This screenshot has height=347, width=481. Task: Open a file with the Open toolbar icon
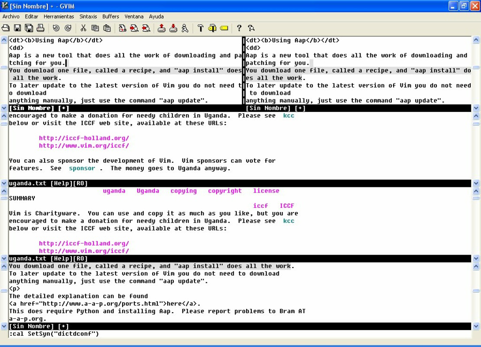(x=6, y=28)
